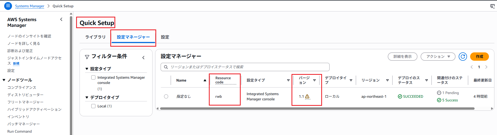Open the アクション dropdown

pos(438,57)
